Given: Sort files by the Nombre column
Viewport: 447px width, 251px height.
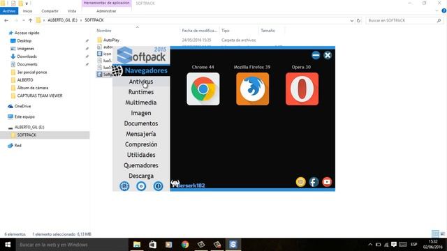Looking at the screenshot, I should click(104, 31).
